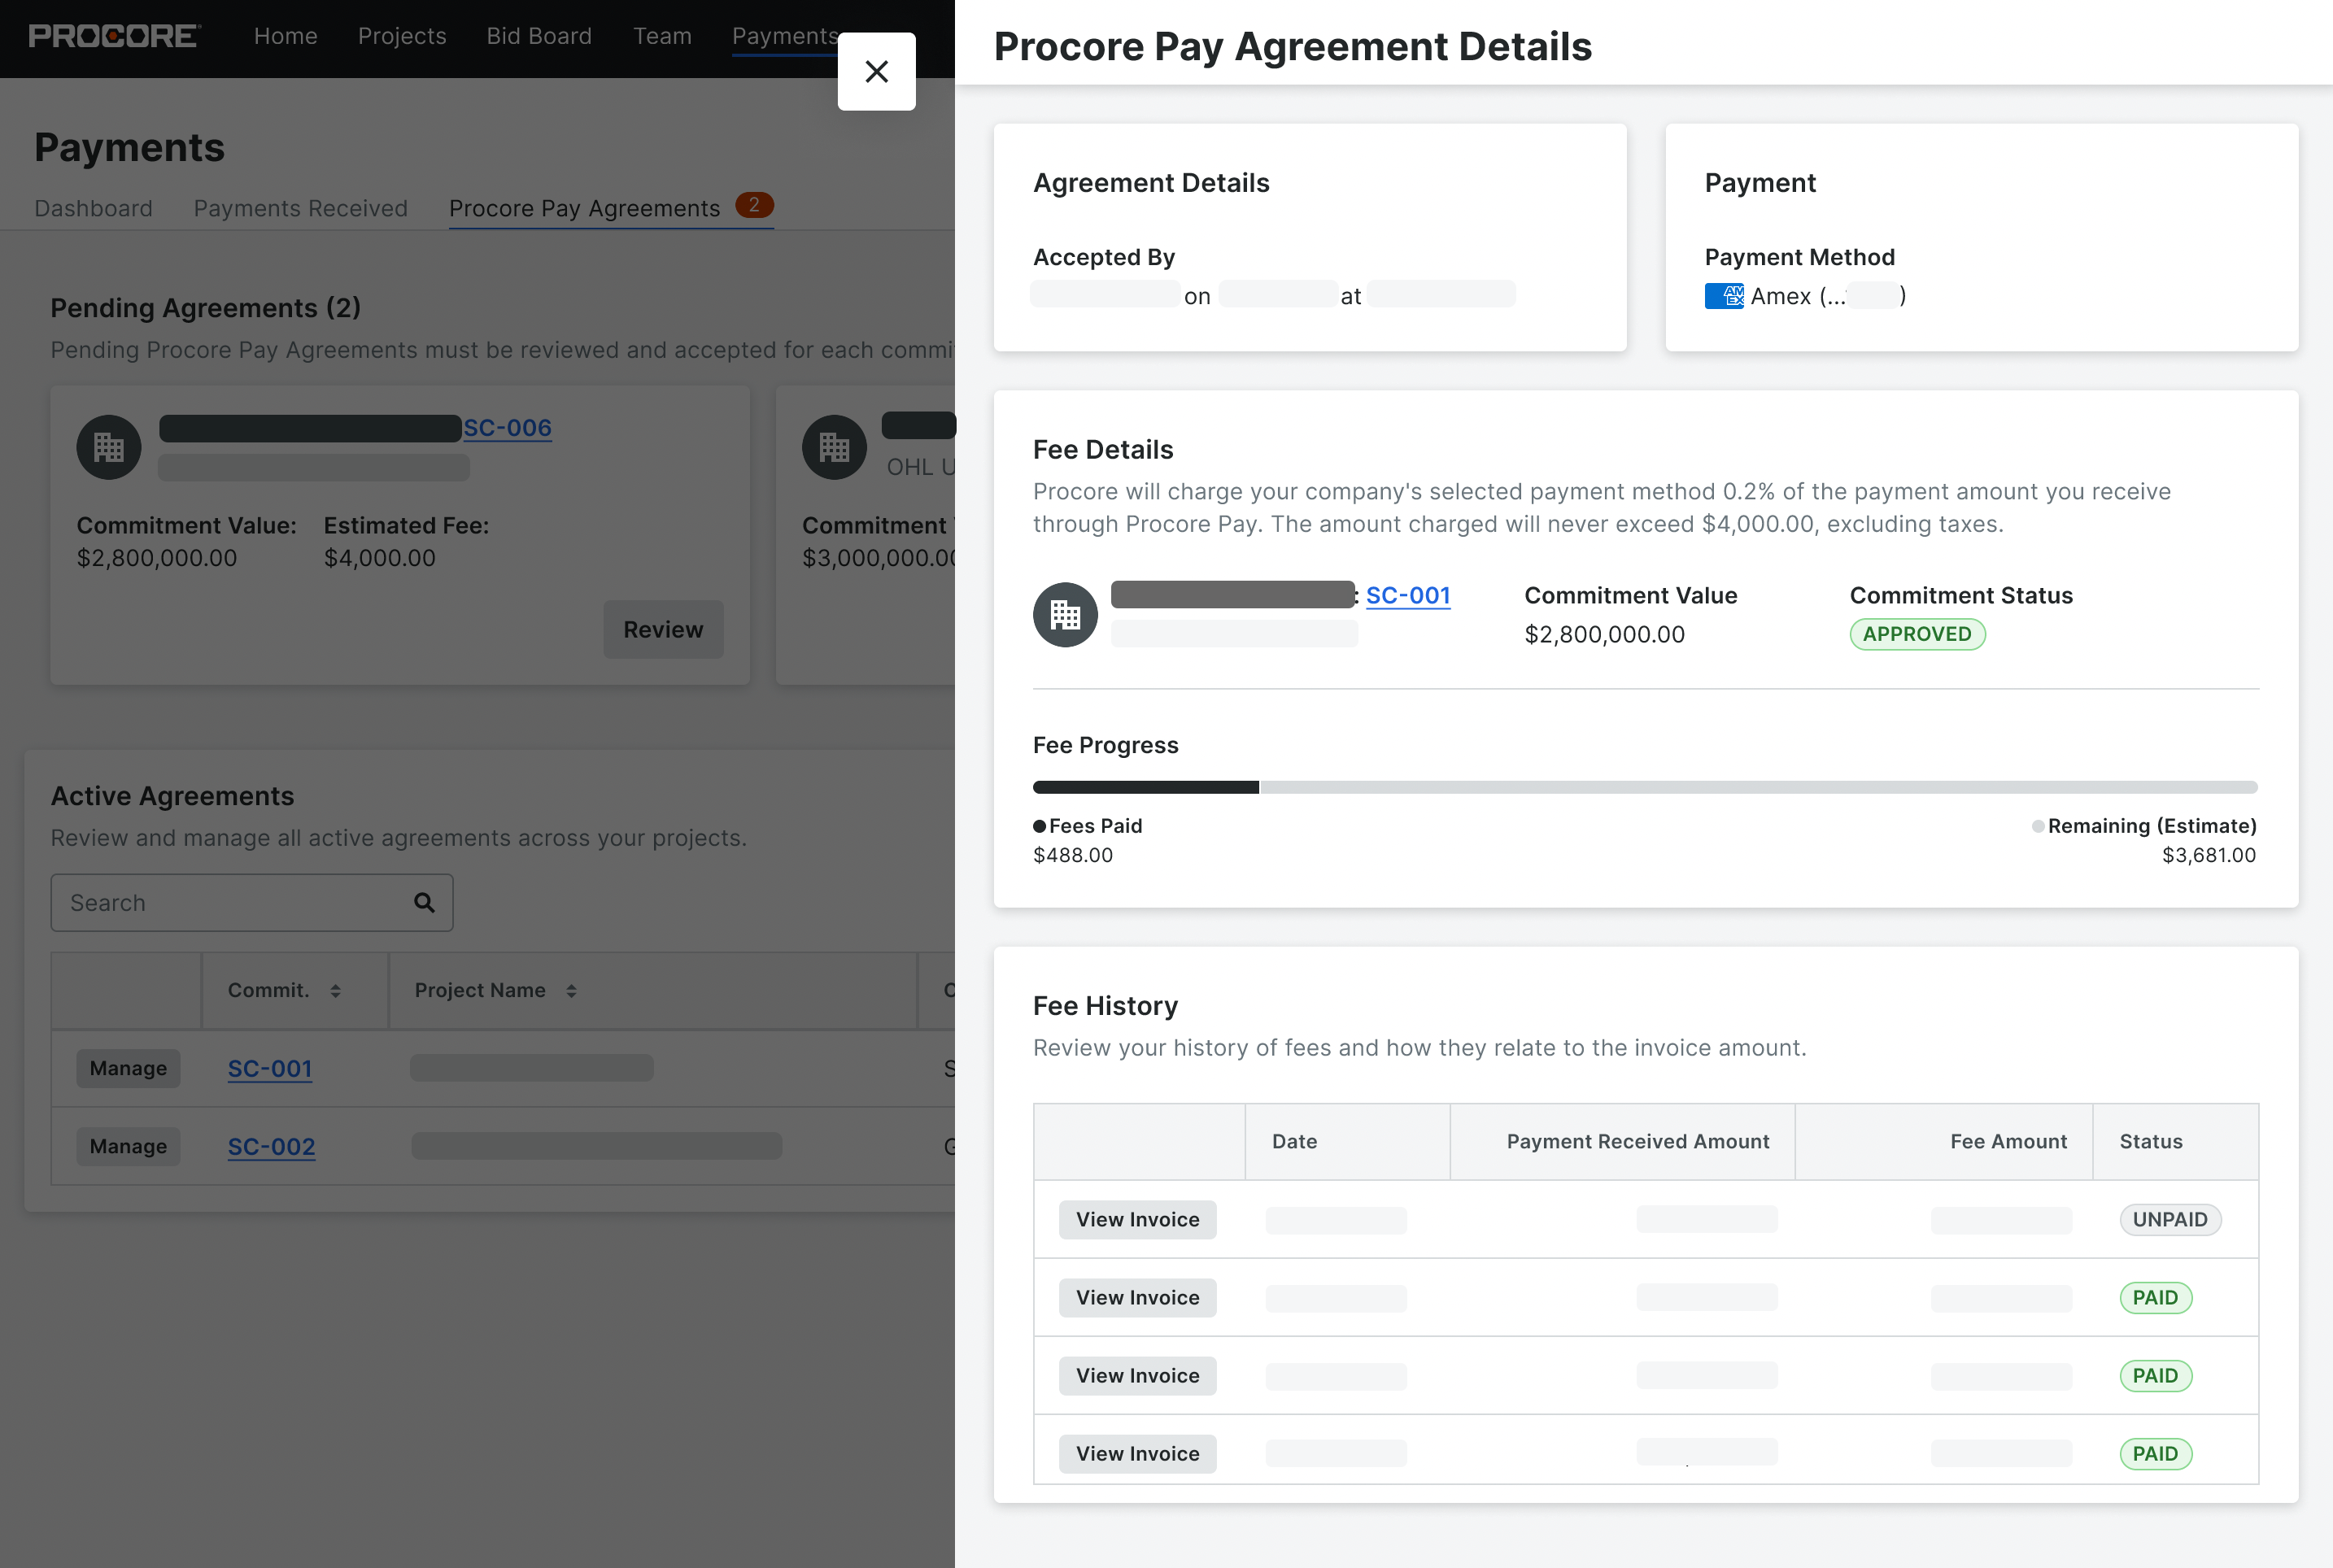Close the Procore Pay Agreement Details panel
The image size is (2333, 1568).
876,71
